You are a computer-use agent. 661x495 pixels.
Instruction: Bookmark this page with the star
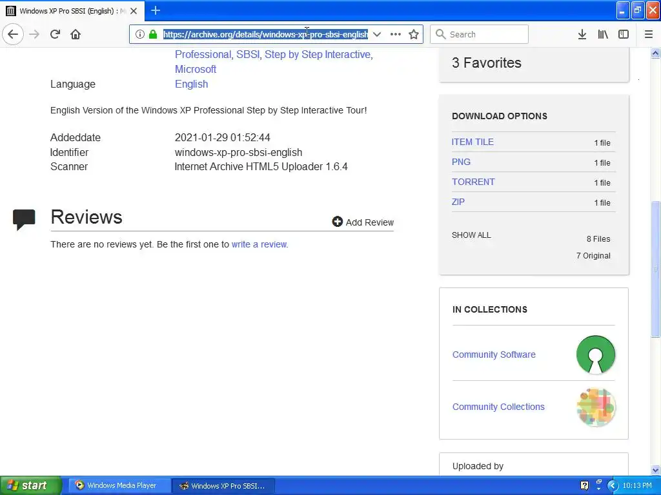point(414,34)
